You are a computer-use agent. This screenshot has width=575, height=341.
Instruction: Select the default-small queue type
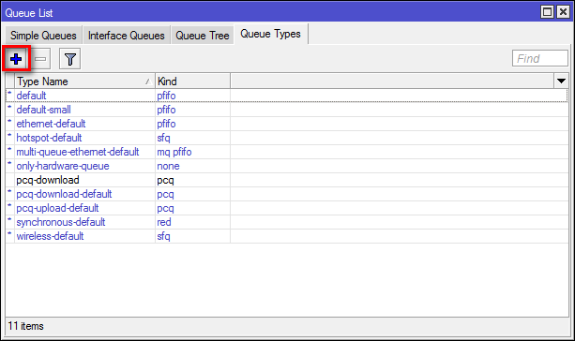(287, 110)
